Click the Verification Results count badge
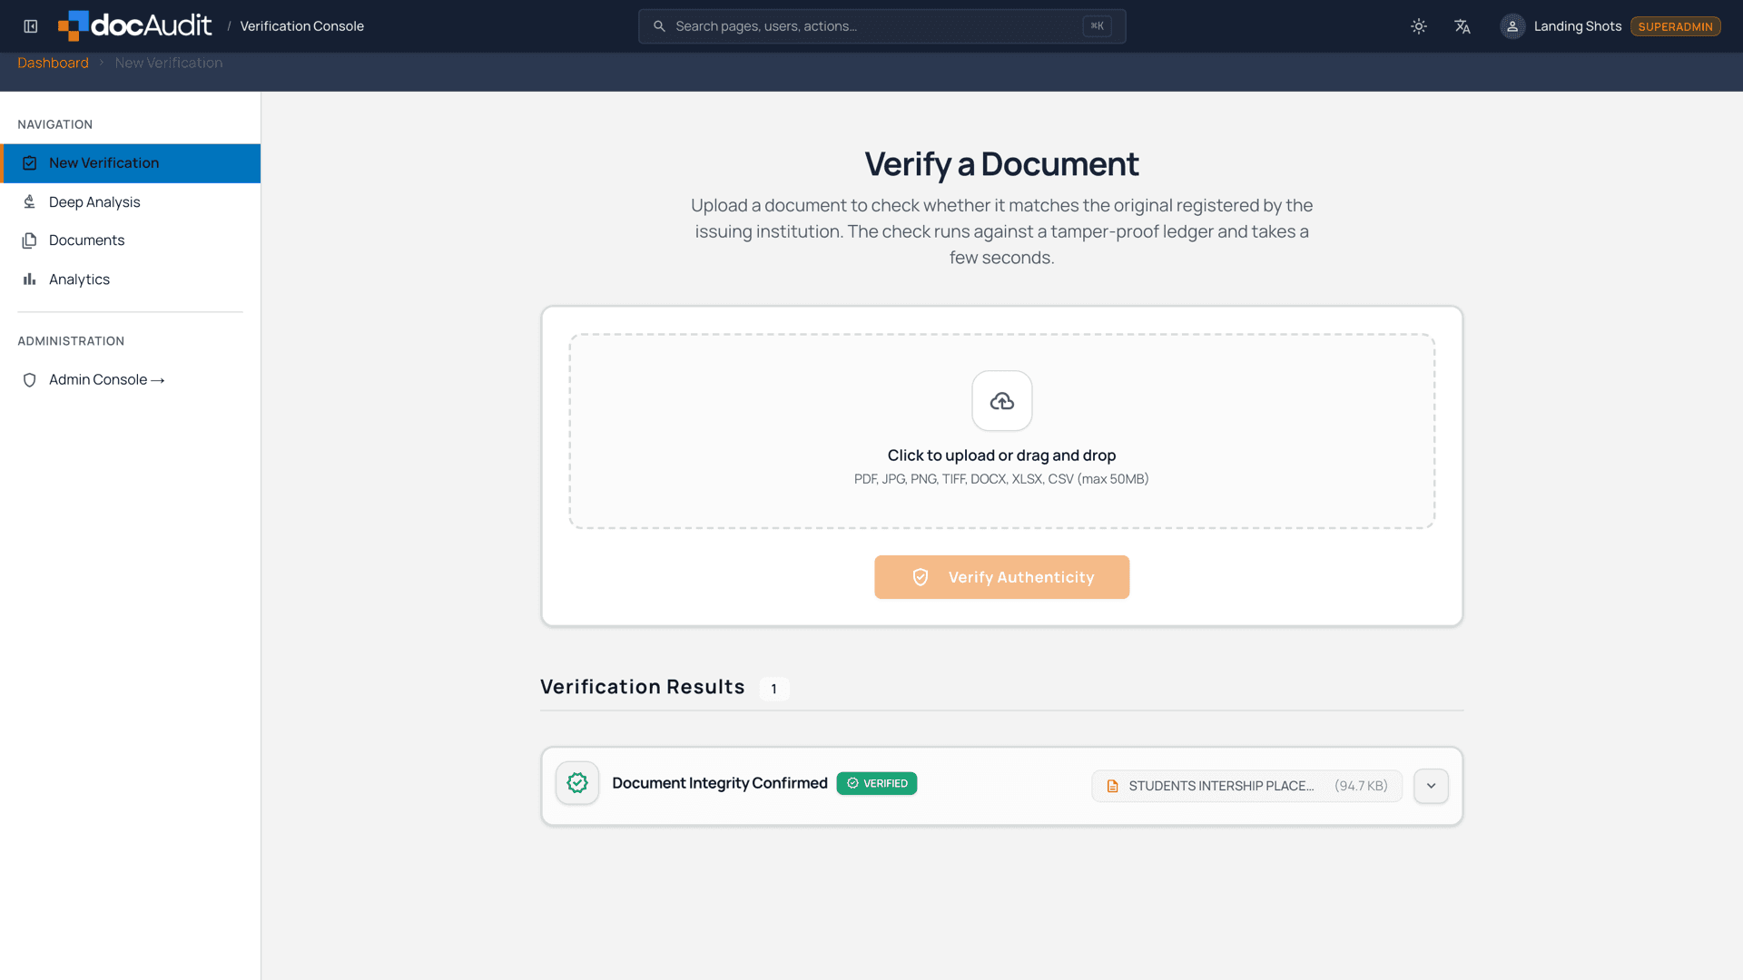Viewport: 1743px width, 980px height. (x=773, y=689)
